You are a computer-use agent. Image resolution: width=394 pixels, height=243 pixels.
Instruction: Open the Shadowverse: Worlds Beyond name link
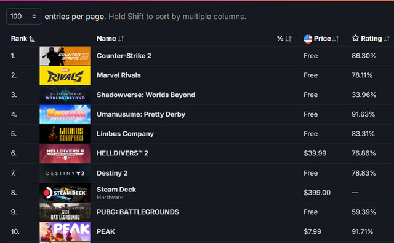click(146, 94)
